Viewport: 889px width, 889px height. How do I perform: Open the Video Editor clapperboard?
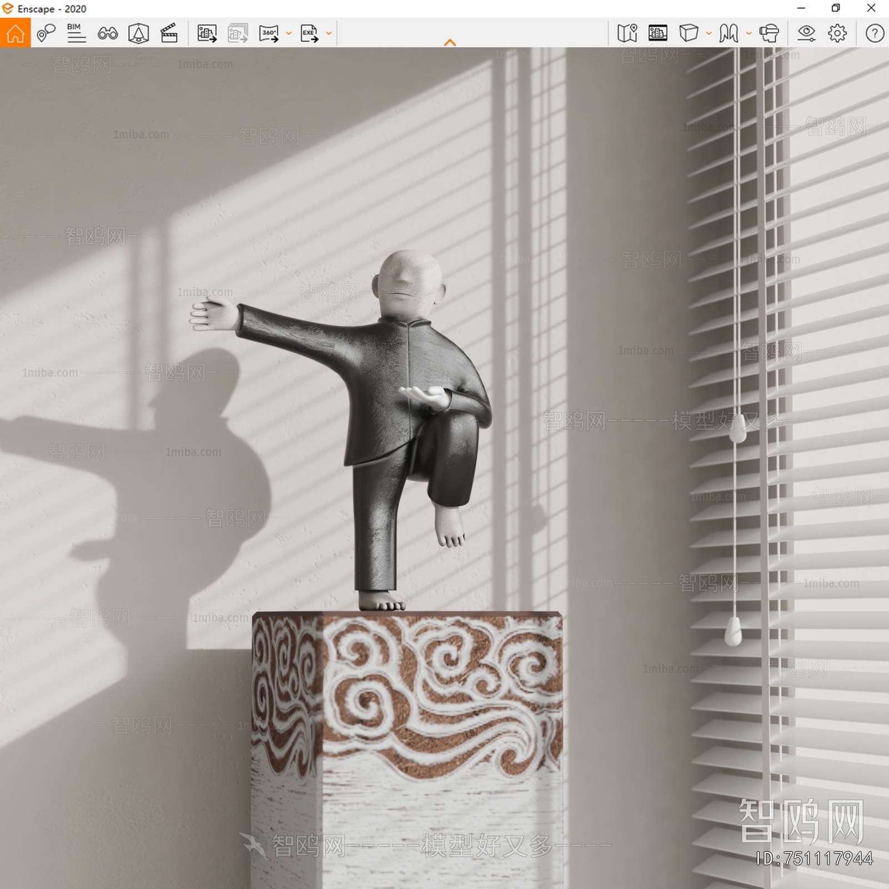coord(169,33)
